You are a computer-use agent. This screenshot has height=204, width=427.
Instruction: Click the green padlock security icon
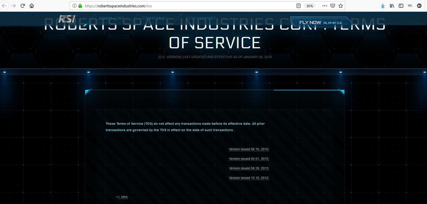point(80,6)
